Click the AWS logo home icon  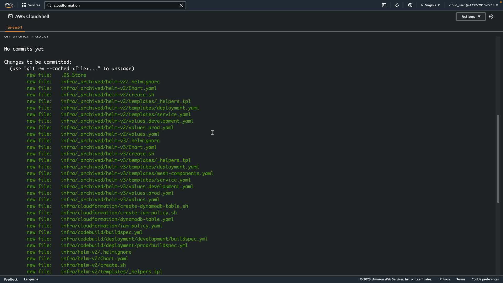coord(9,5)
